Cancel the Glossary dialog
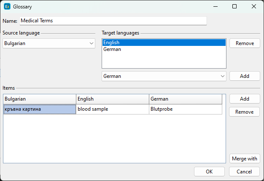The height and width of the screenshot is (181, 264). click(x=244, y=172)
